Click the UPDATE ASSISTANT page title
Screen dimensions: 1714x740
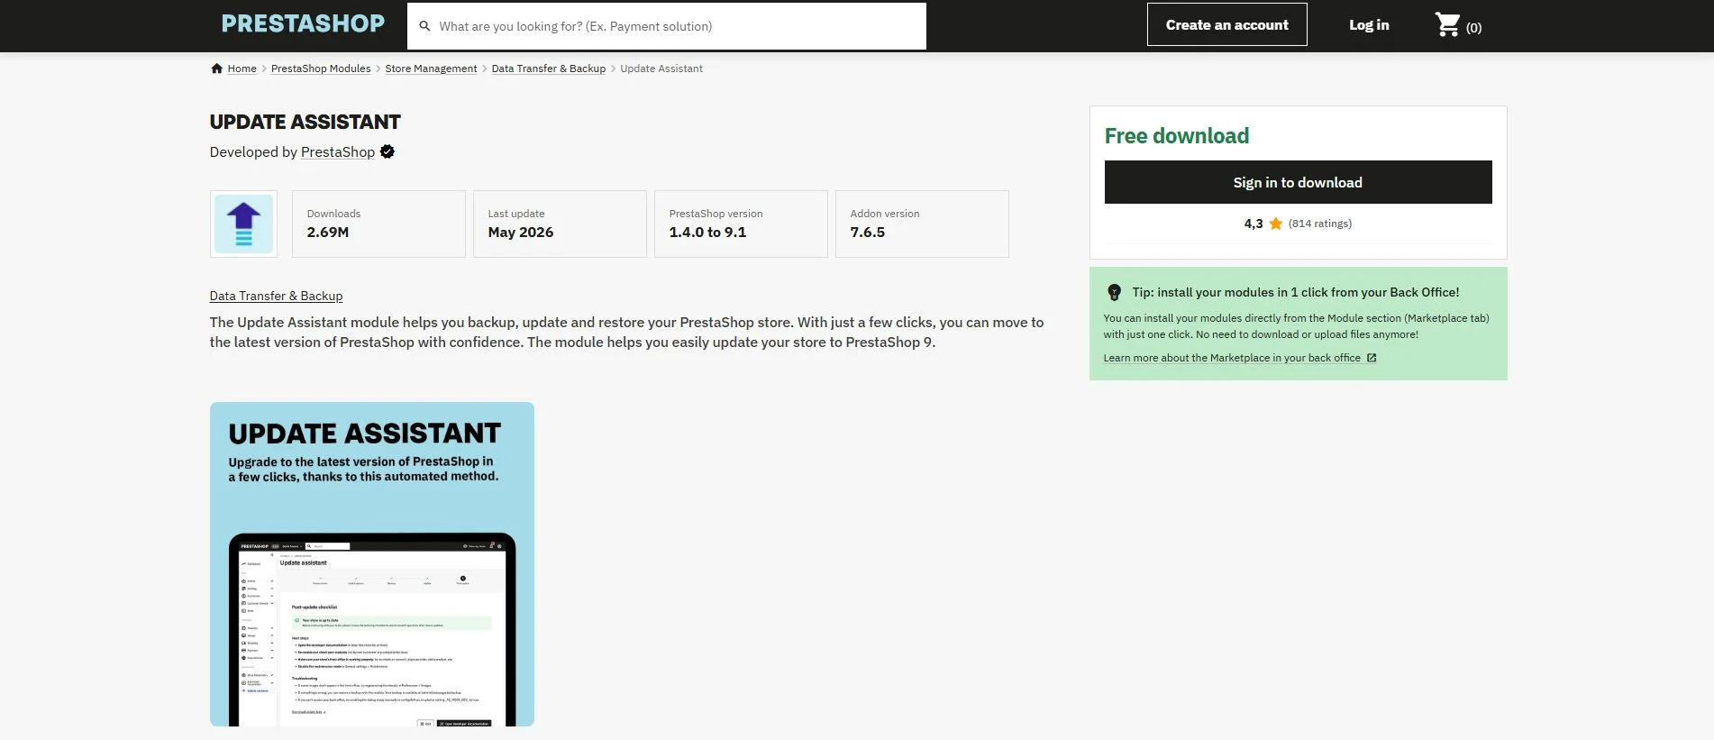305,122
